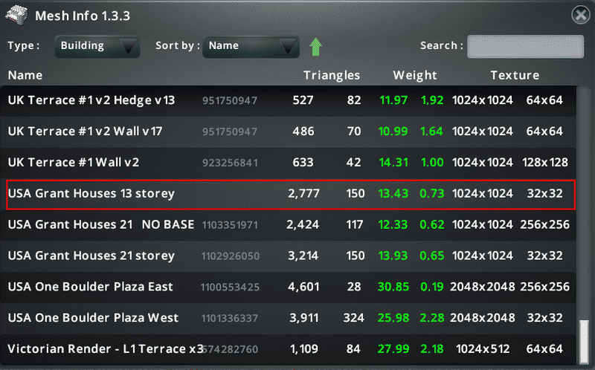This screenshot has width=595, height=370.
Task: Select USA One Boulder Plaza West entry
Action: pos(93,318)
